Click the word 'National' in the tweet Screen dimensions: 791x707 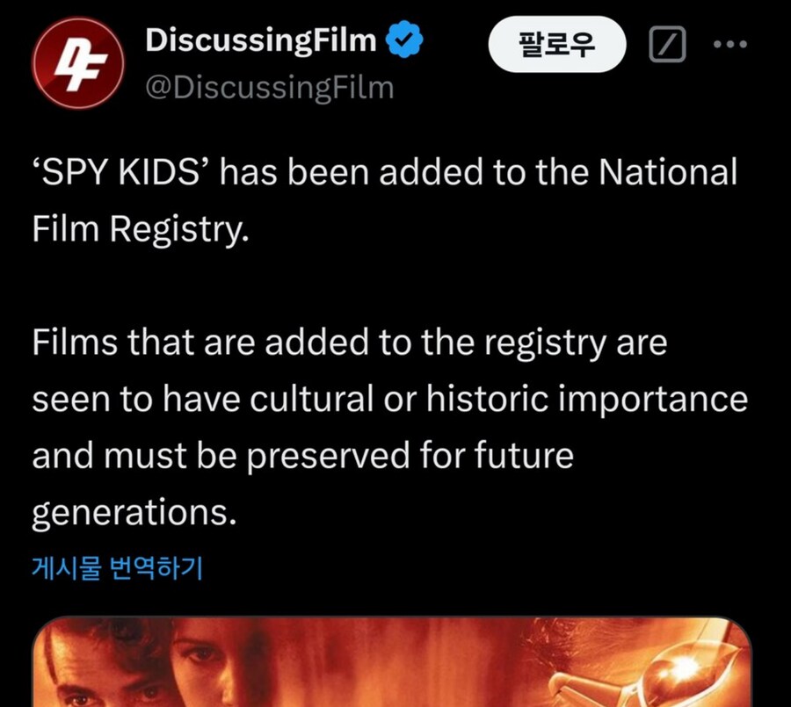[x=668, y=172]
